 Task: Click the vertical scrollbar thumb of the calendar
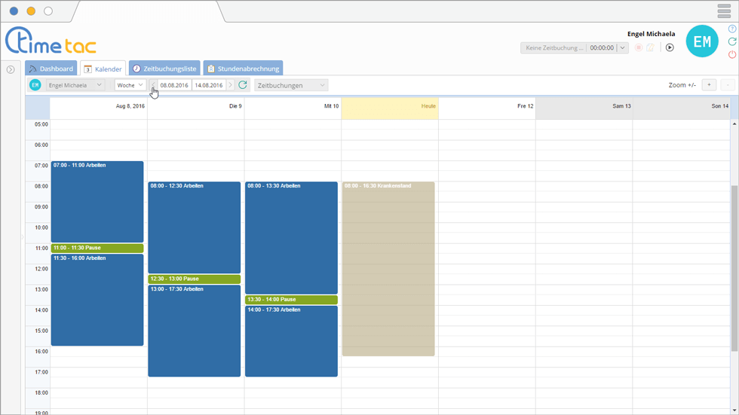coord(734,268)
